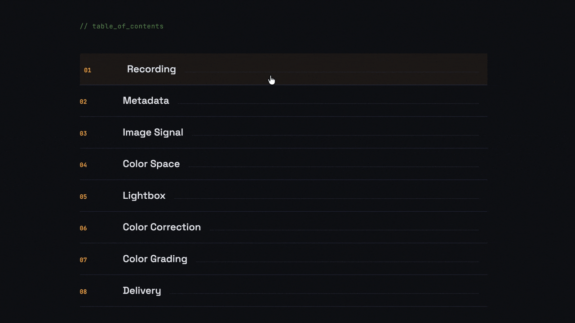575x323 pixels.
Task: Click the 08 number beside Delivery
Action: point(83,292)
